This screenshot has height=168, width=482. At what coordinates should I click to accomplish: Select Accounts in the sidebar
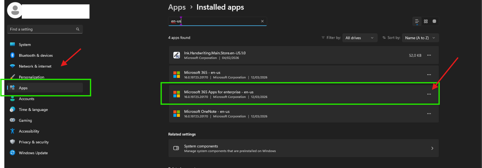point(45,99)
